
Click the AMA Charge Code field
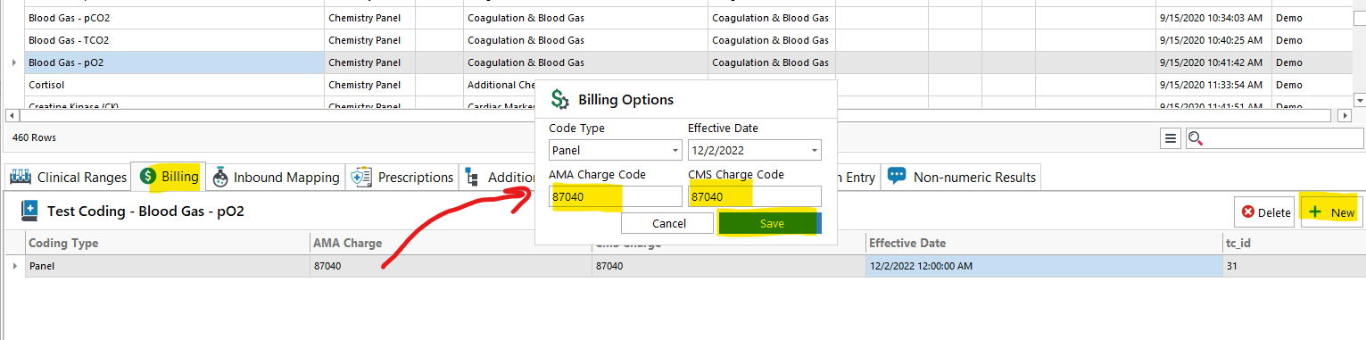coord(616,196)
